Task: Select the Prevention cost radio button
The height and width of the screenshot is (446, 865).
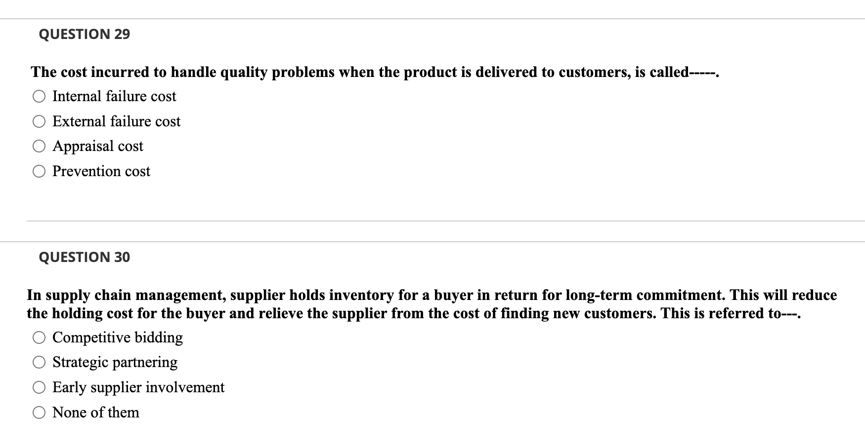Action: 39,172
